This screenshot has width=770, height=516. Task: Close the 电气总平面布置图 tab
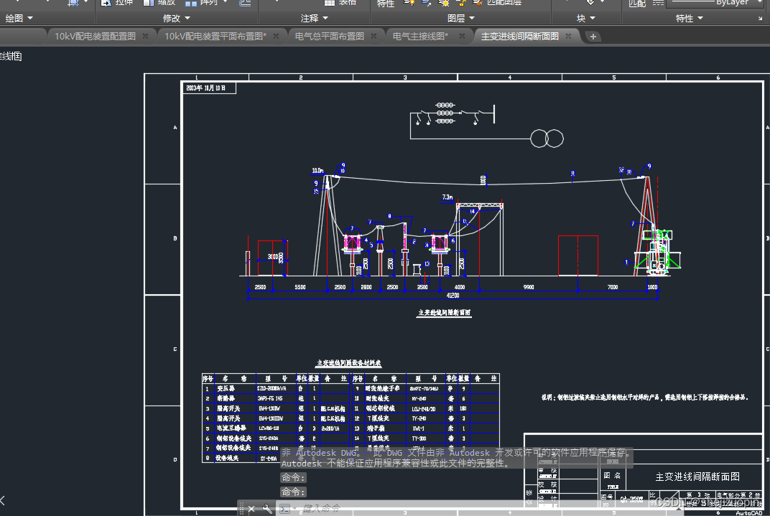(374, 37)
